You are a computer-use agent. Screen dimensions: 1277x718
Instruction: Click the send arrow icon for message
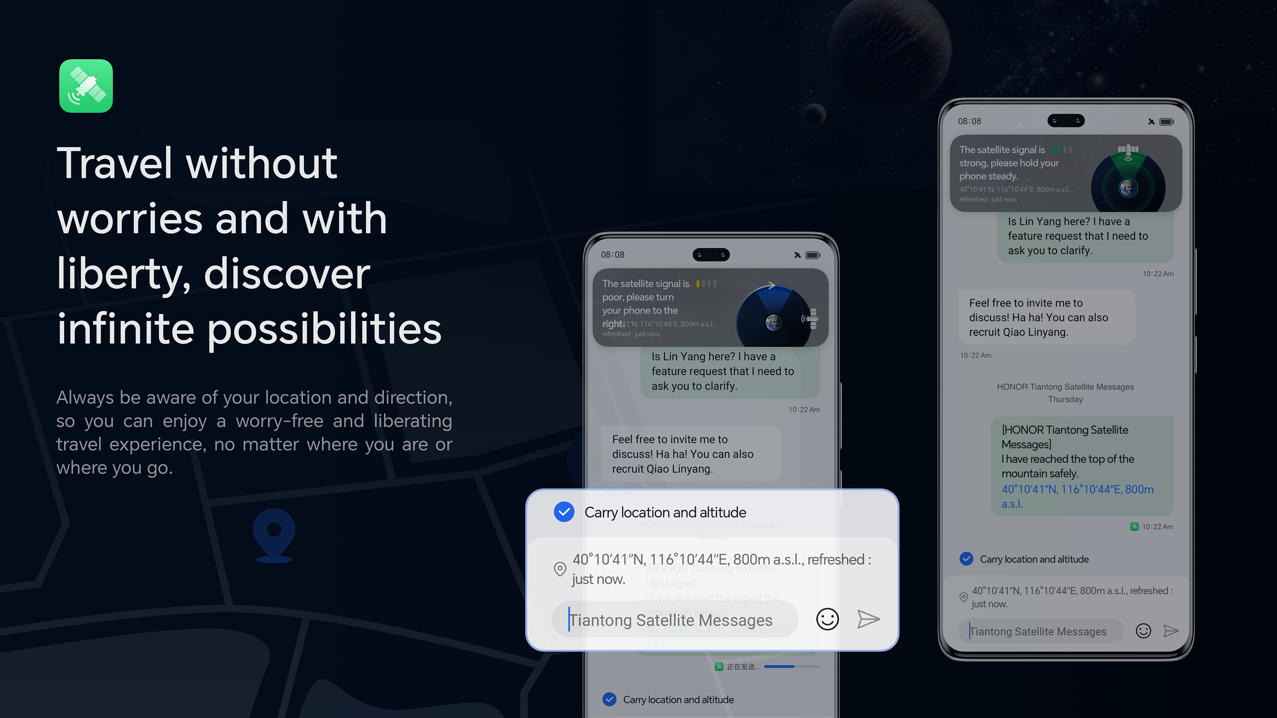868,619
